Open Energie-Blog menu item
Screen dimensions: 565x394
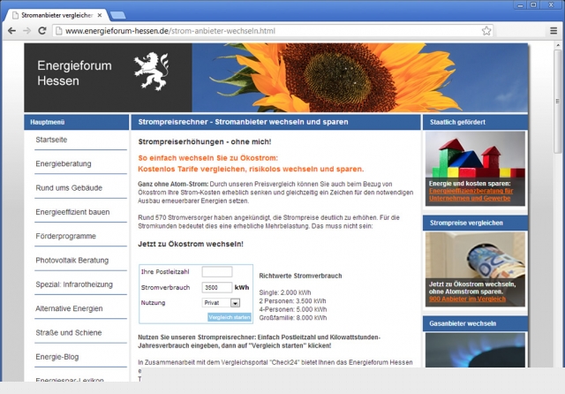coord(56,357)
